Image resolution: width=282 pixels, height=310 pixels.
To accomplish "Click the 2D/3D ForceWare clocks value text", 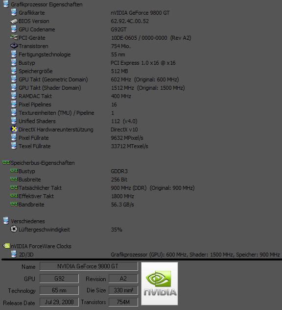I will tap(195, 255).
